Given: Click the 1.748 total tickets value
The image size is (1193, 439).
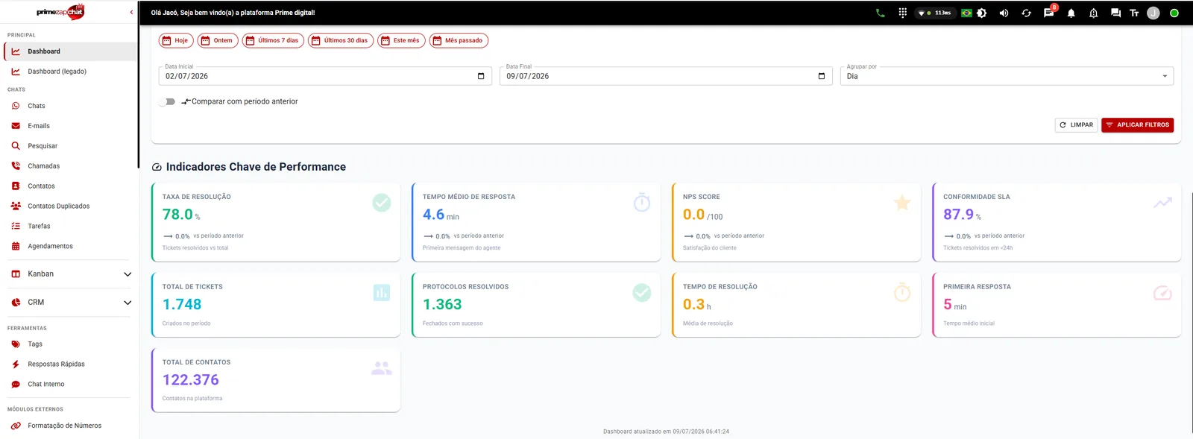Looking at the screenshot, I should pyautogui.click(x=182, y=304).
